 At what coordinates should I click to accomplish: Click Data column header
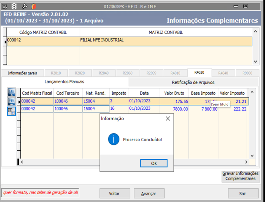click(x=144, y=93)
